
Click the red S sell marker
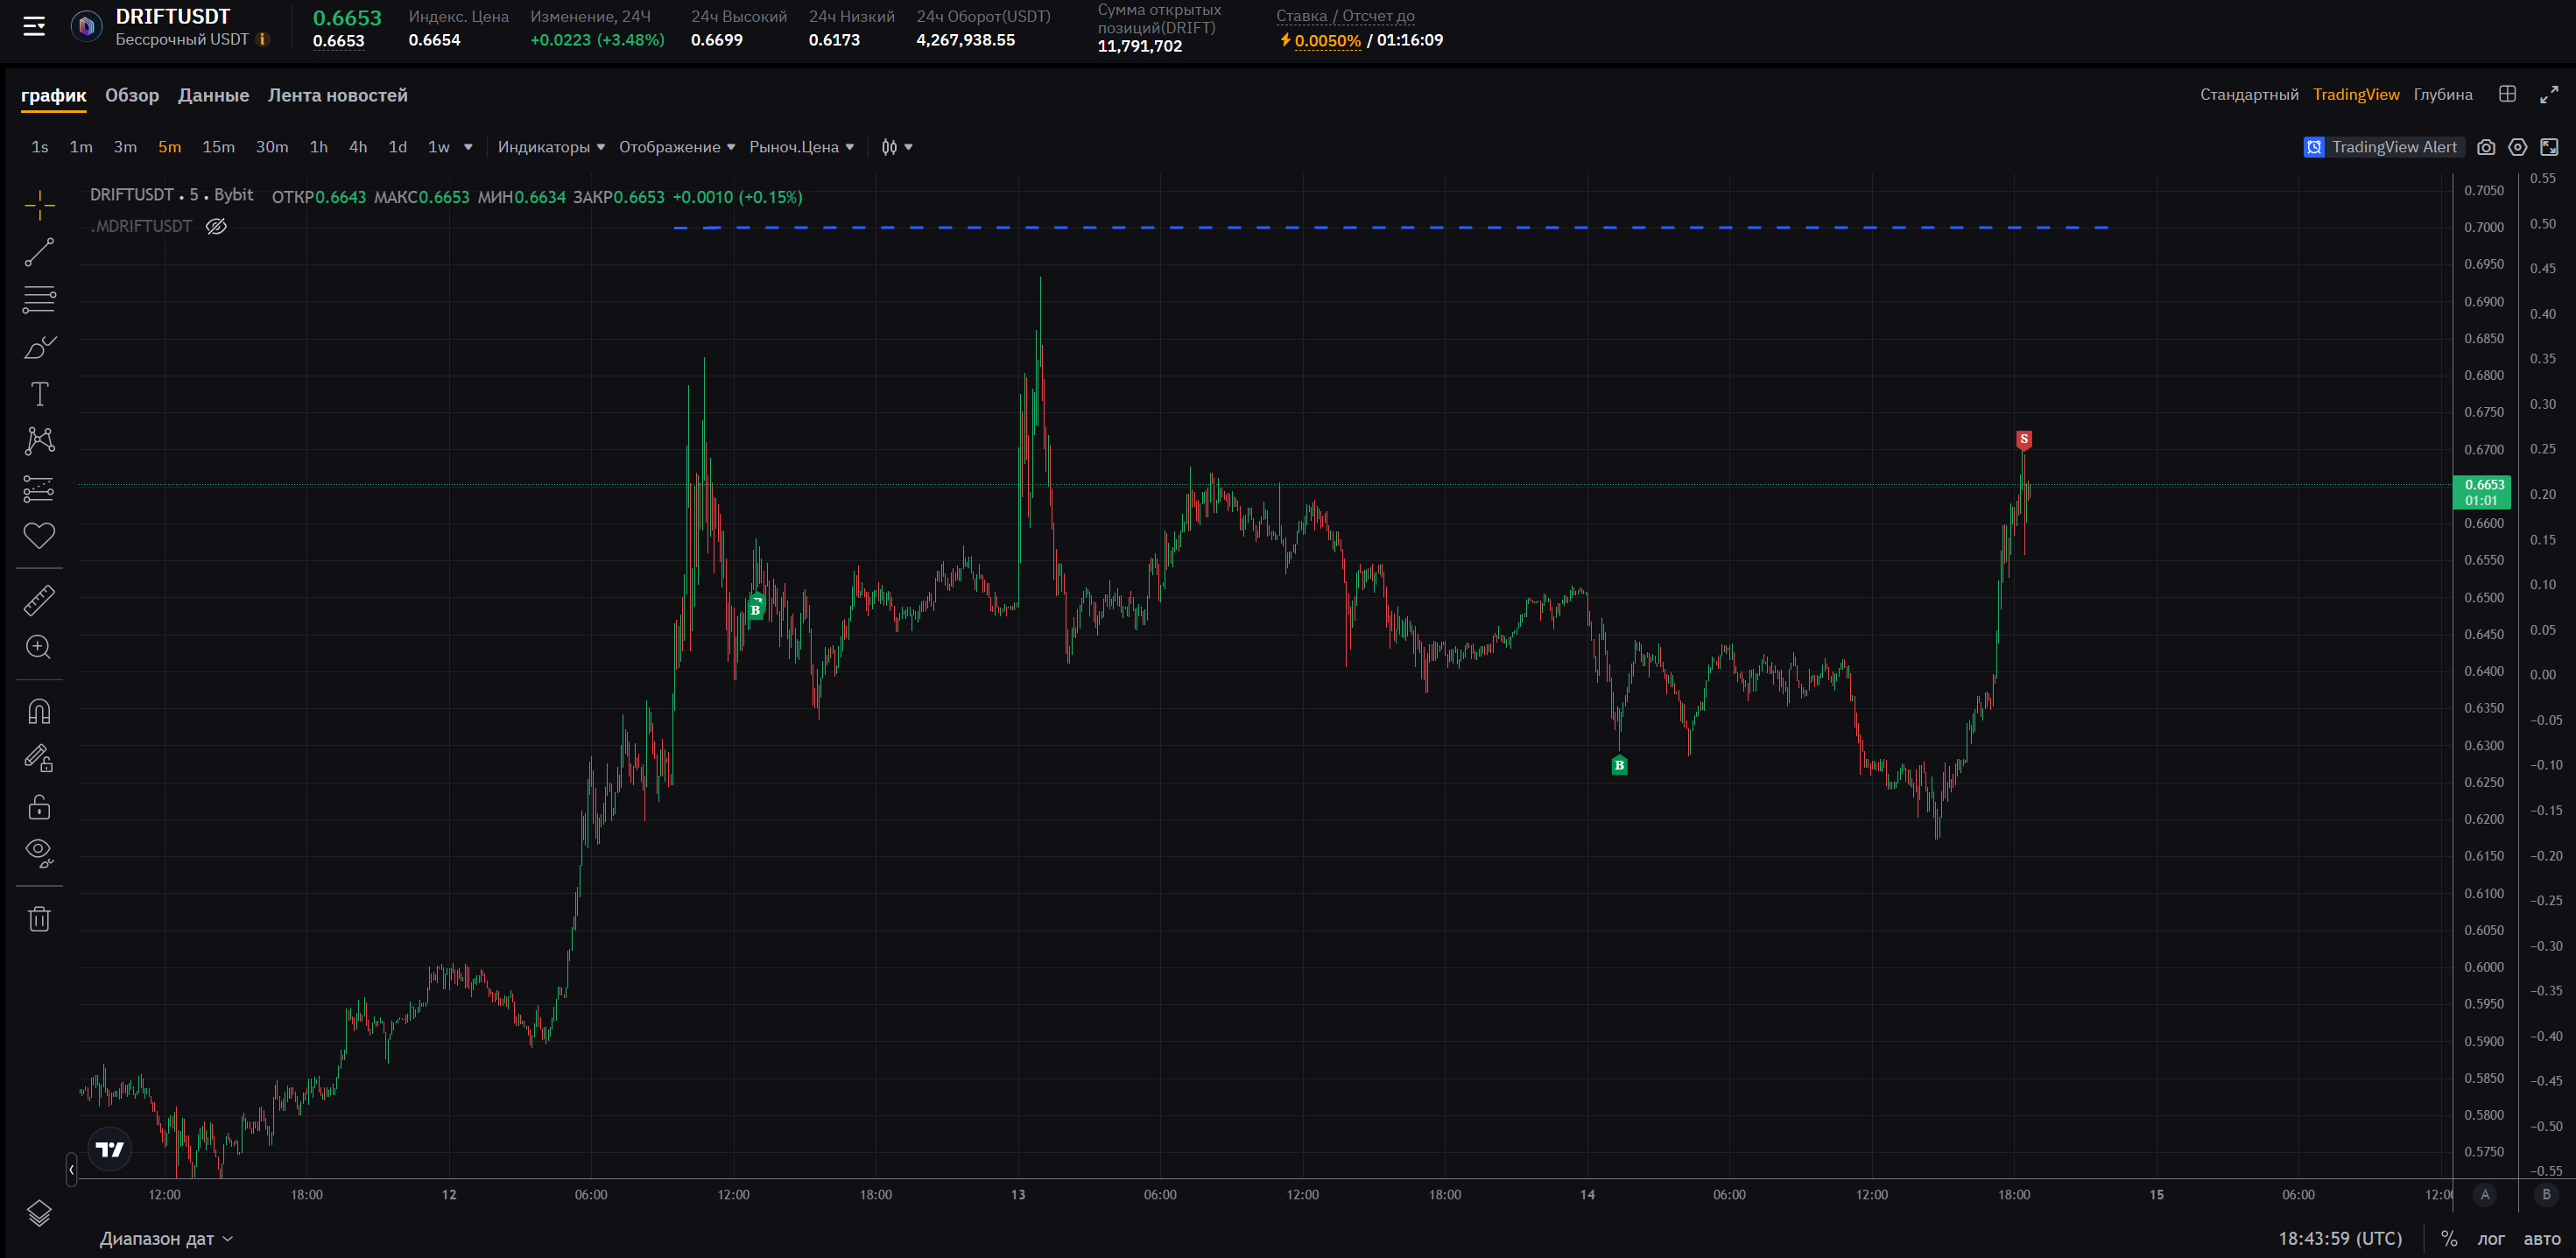[x=2023, y=439]
